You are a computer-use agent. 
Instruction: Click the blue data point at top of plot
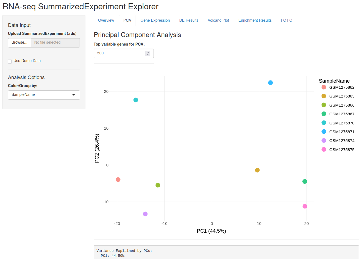pos(271,83)
